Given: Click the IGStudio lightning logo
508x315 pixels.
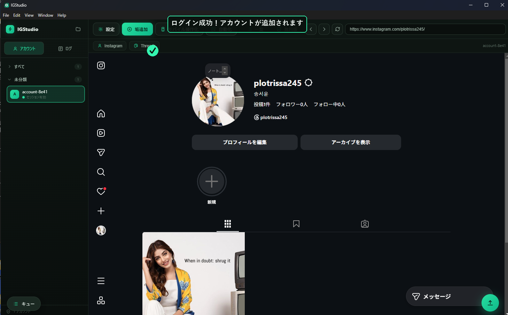Looking at the screenshot, I should (x=10, y=29).
